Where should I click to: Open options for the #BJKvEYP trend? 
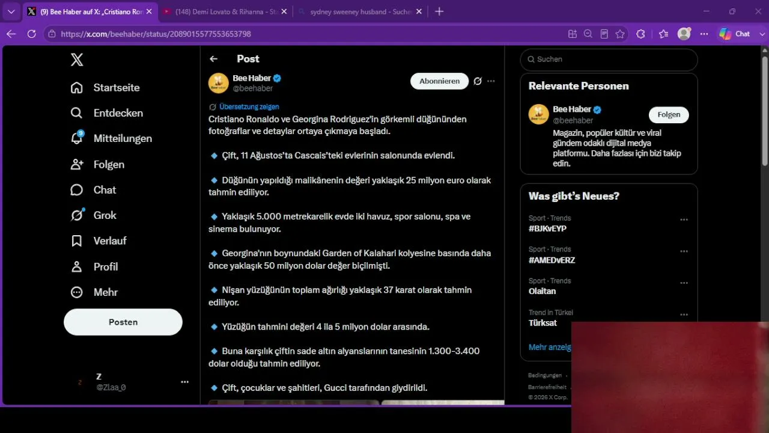point(684,220)
